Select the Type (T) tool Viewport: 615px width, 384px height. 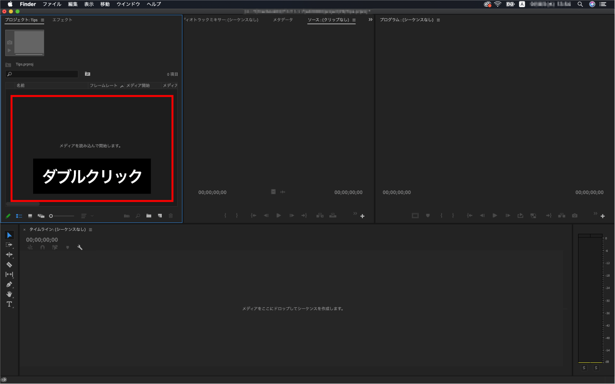tap(9, 304)
